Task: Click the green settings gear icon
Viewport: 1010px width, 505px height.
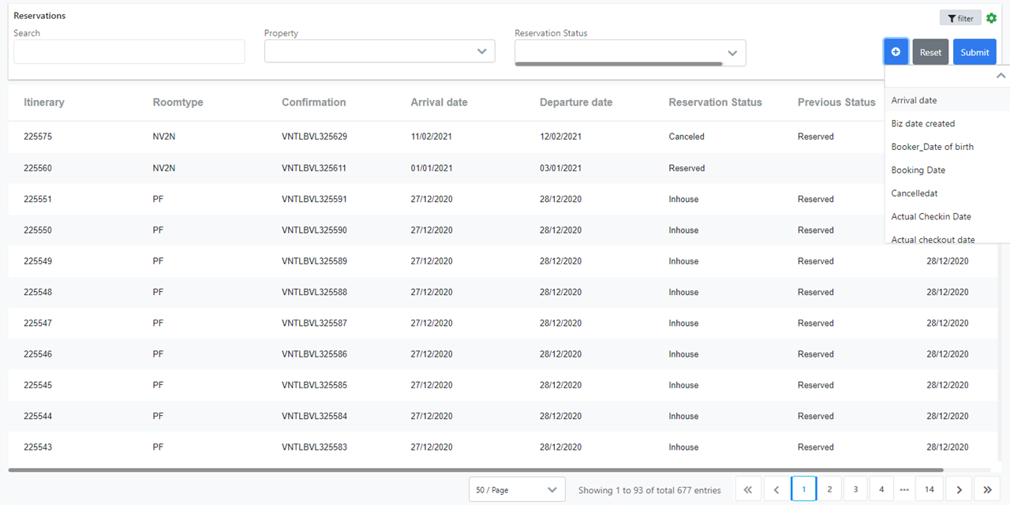Action: (992, 18)
